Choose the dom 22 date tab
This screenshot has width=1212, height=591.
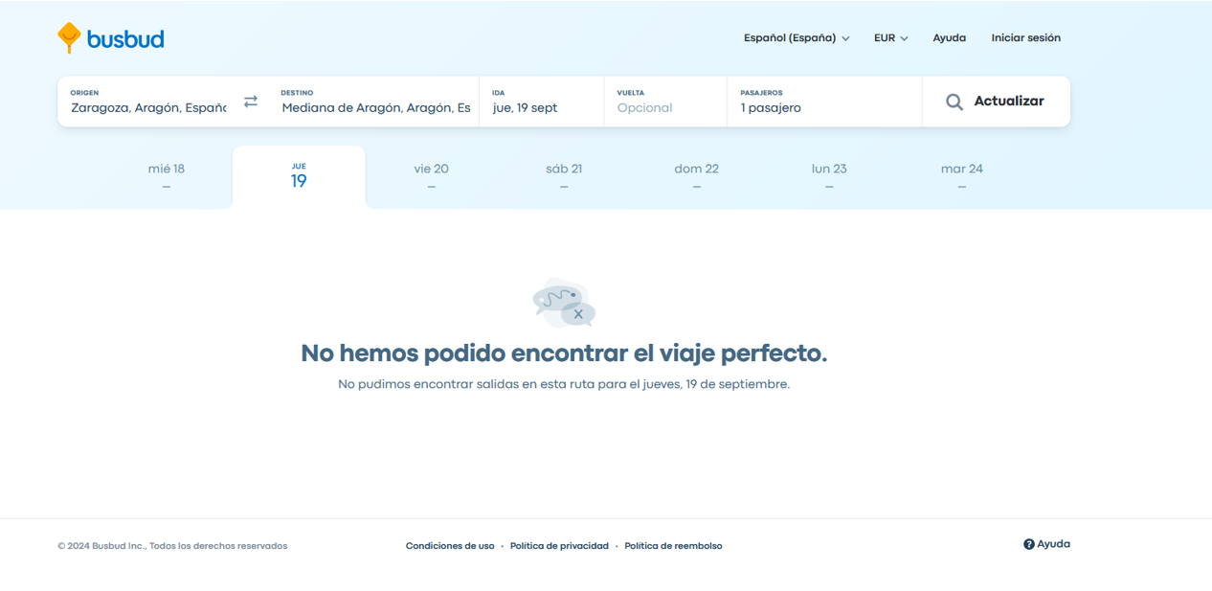(x=696, y=176)
